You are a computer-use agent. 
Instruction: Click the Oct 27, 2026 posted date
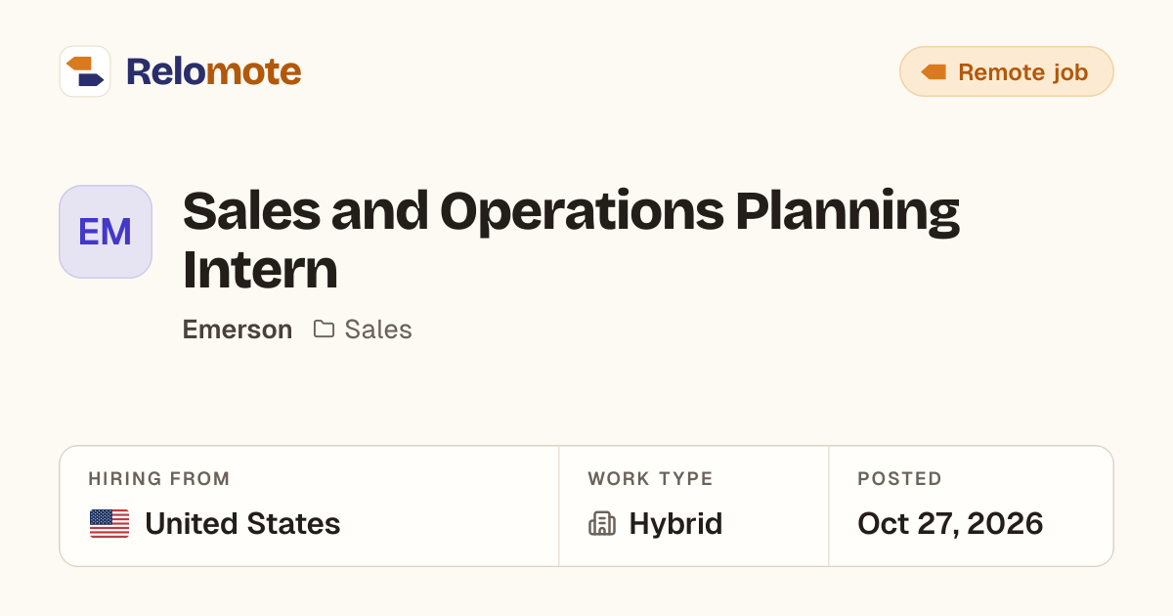pos(950,524)
